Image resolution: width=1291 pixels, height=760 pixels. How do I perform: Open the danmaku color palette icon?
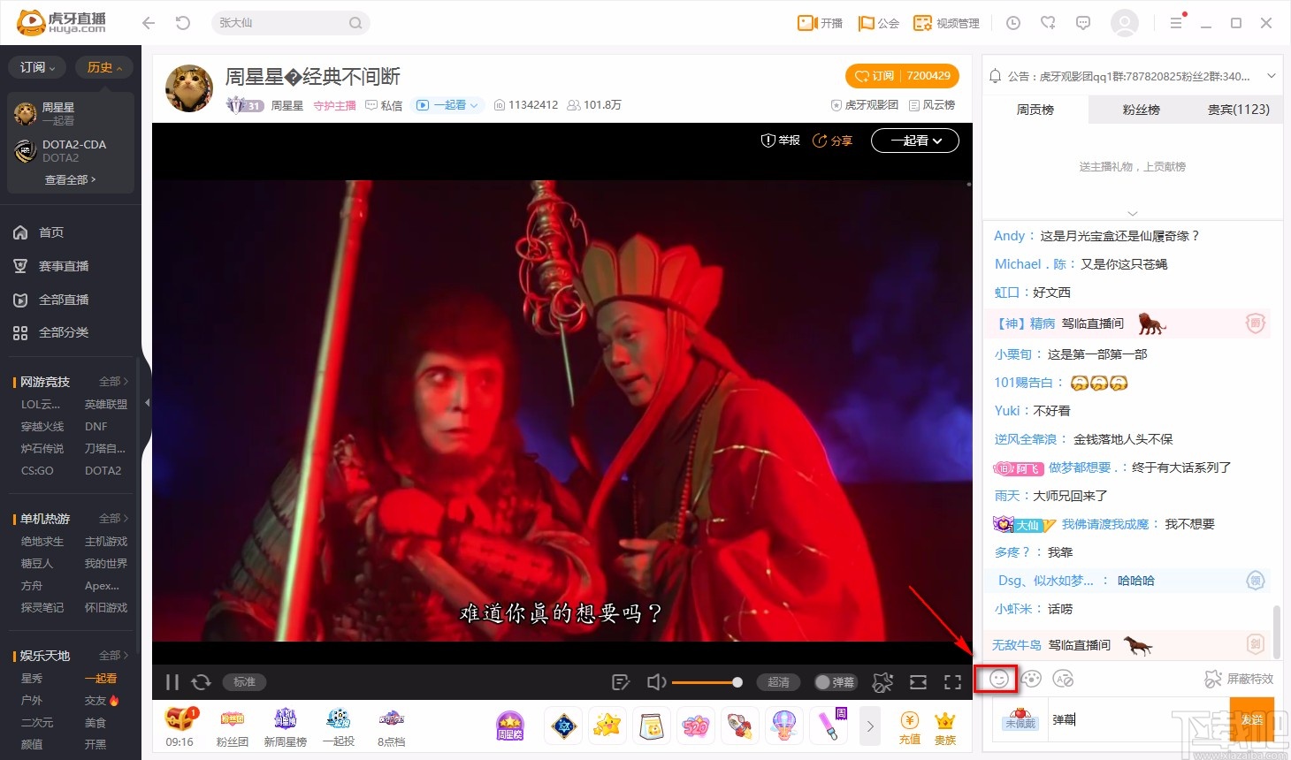point(1031,679)
